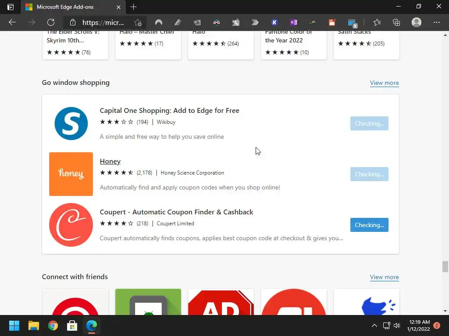This screenshot has height=336, width=449.
Task: Open the network status icon
Action: (x=387, y=325)
